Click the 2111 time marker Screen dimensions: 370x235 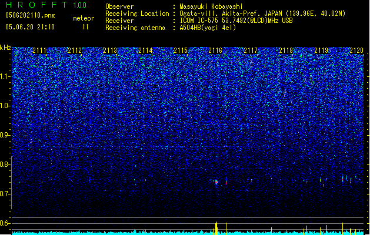(x=39, y=51)
